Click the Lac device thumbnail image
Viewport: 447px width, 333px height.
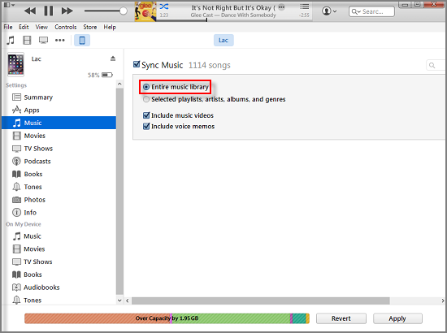click(15, 64)
